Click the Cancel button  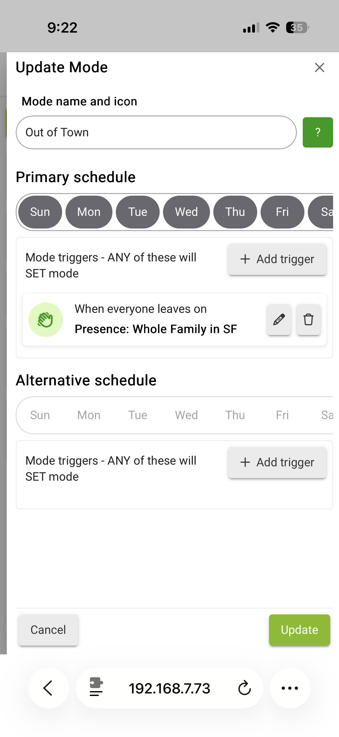tap(48, 630)
